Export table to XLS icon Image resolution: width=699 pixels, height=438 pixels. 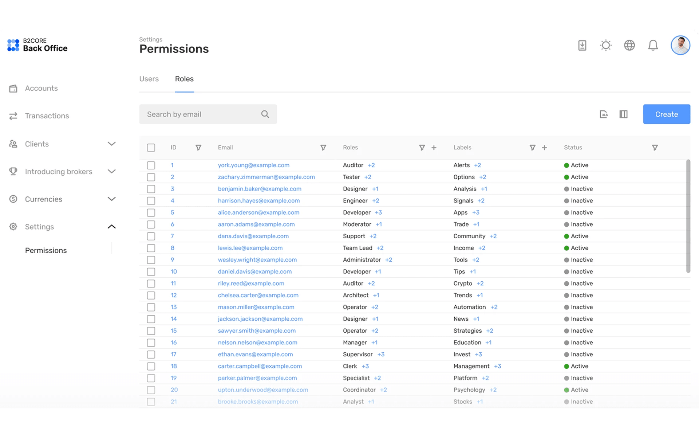coord(604,114)
